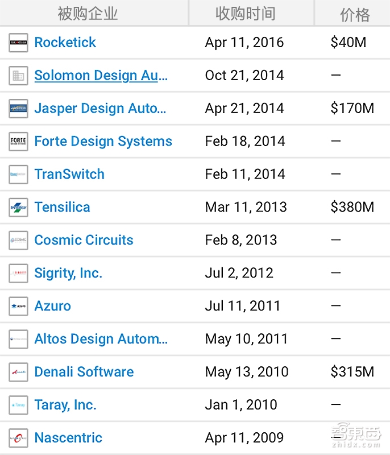Click the 价格 column header
390x455 pixels.
(x=355, y=14)
